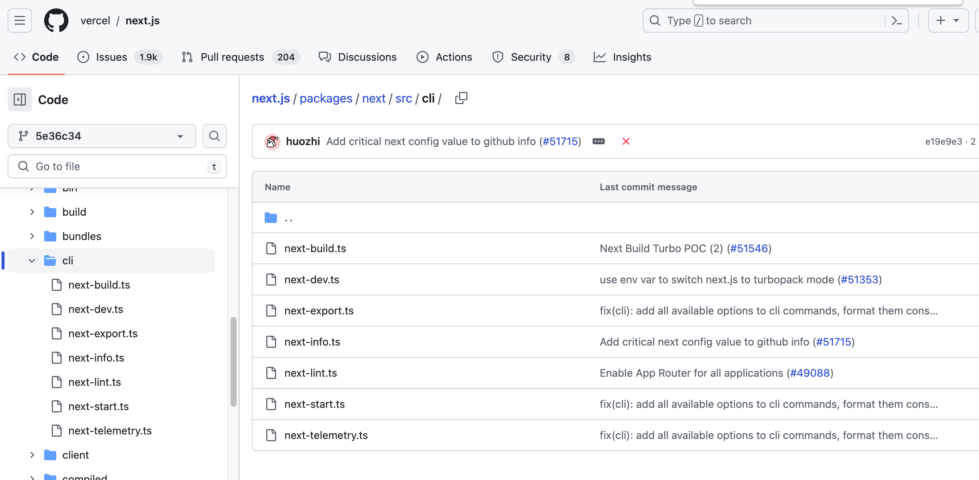
Task: Click huozhi's avatar image
Action: point(272,142)
